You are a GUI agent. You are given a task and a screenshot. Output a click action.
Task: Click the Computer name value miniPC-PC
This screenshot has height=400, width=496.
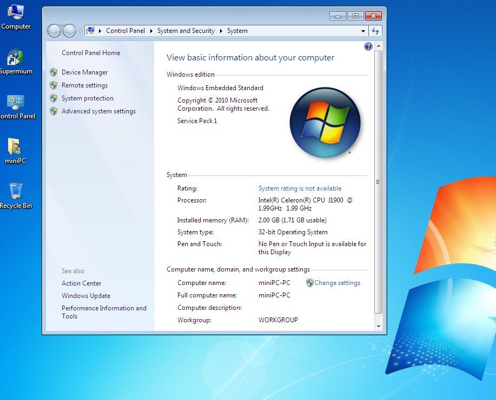coord(274,282)
